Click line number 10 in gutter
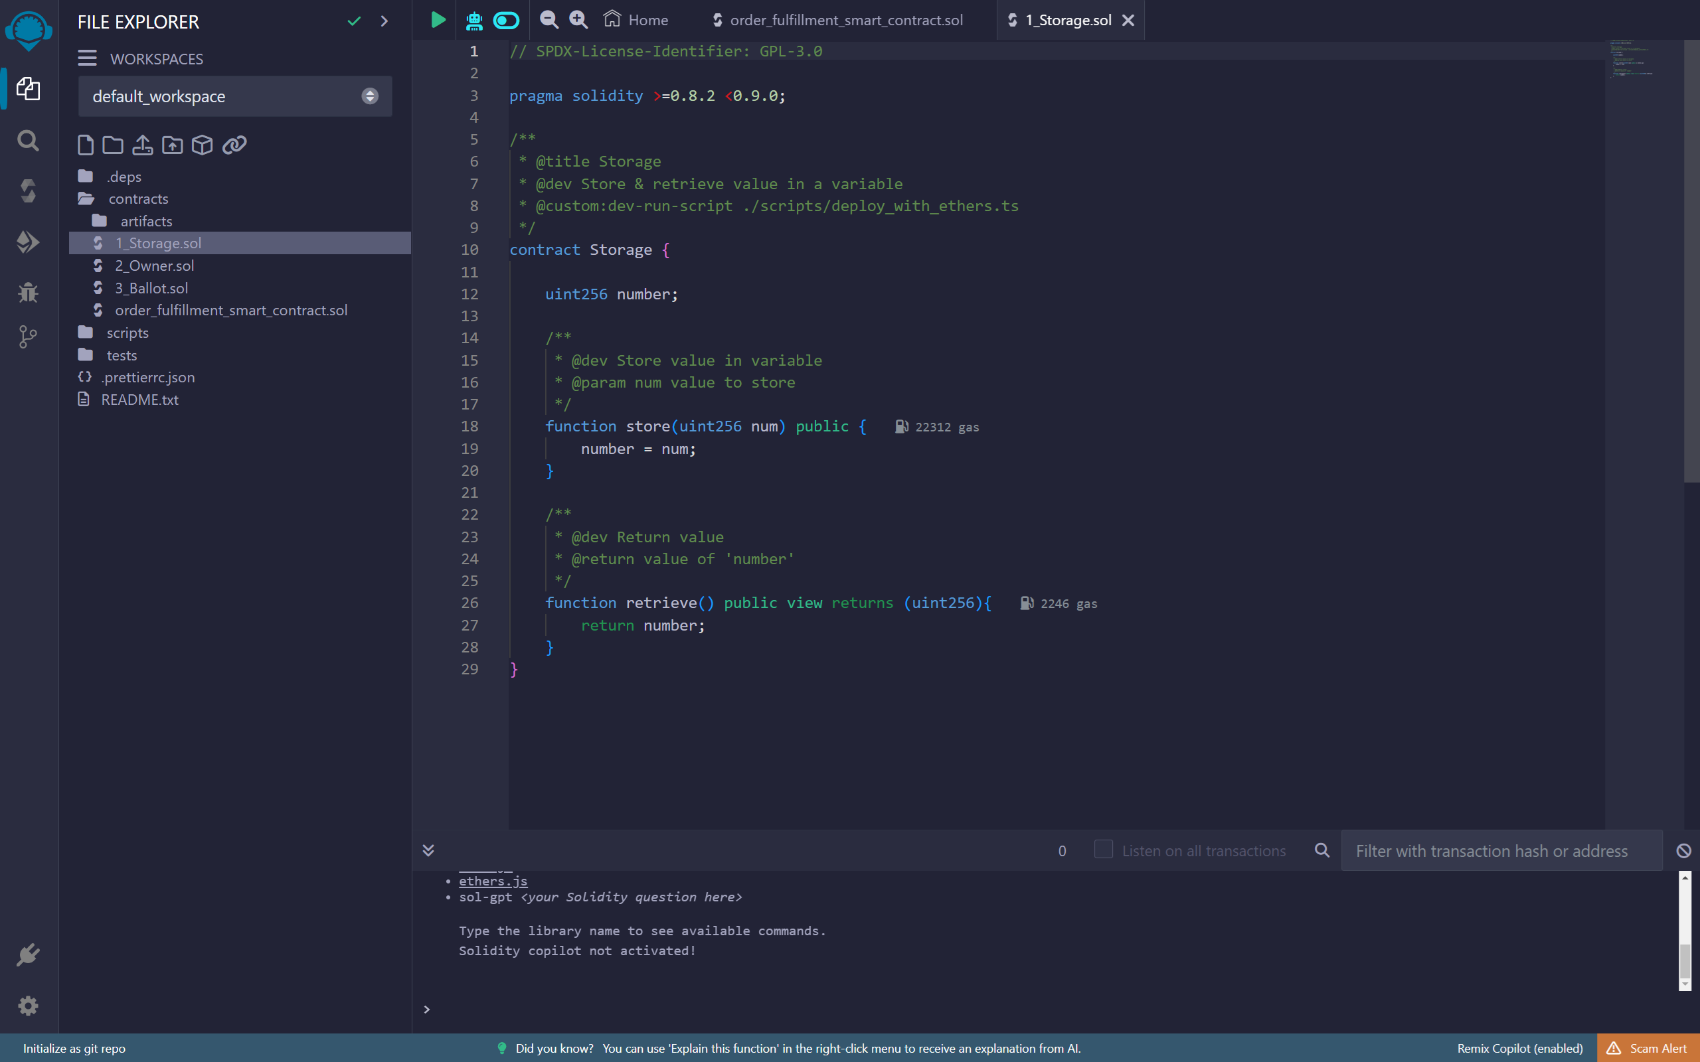Screen dimensions: 1700x1062 pyautogui.click(x=469, y=250)
